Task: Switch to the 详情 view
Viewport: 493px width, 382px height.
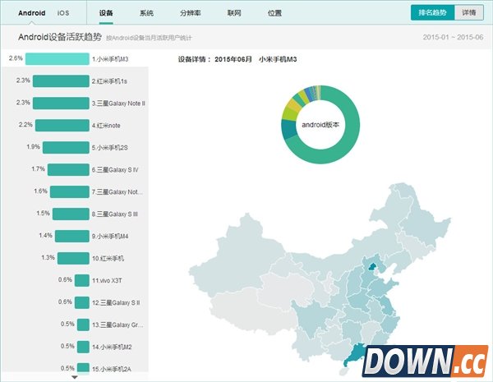Action: click(468, 13)
